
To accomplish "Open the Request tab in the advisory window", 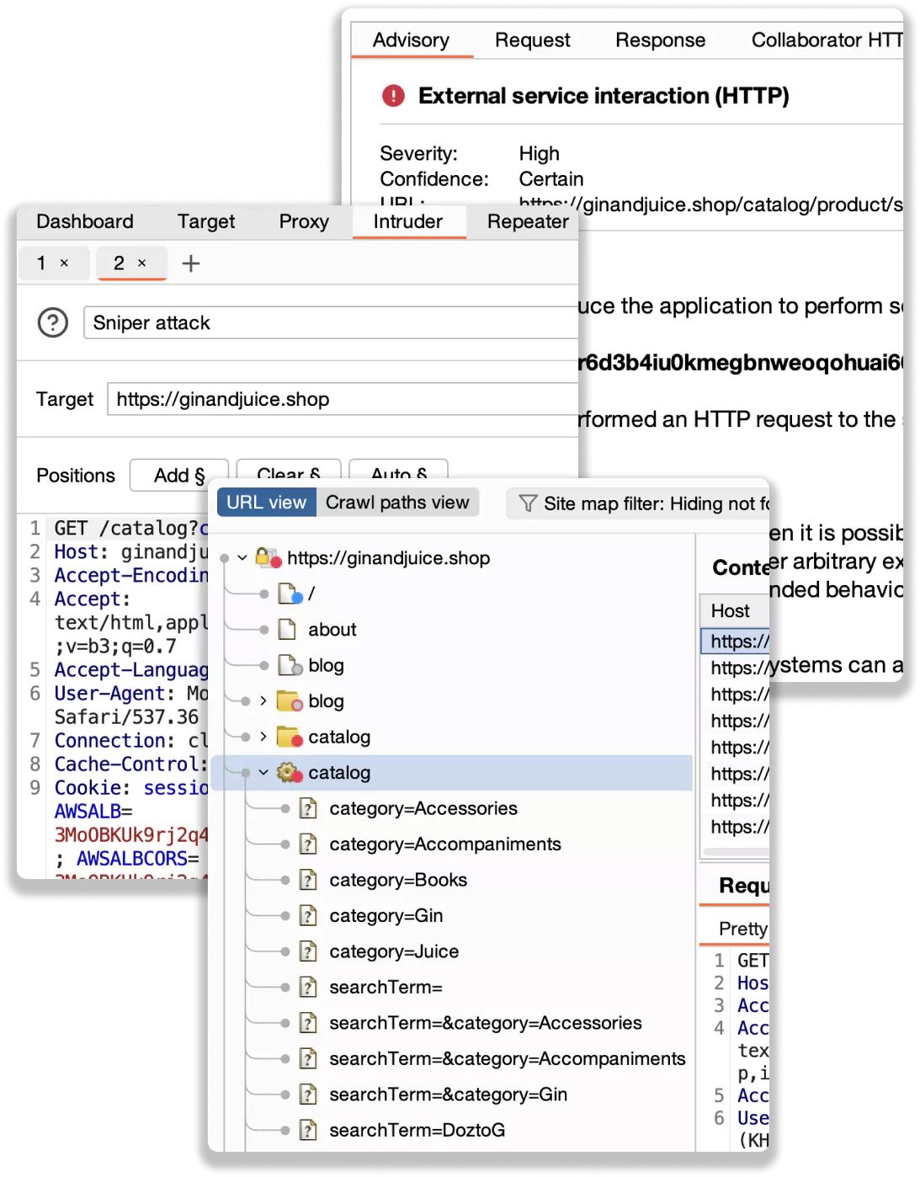I will coord(533,40).
